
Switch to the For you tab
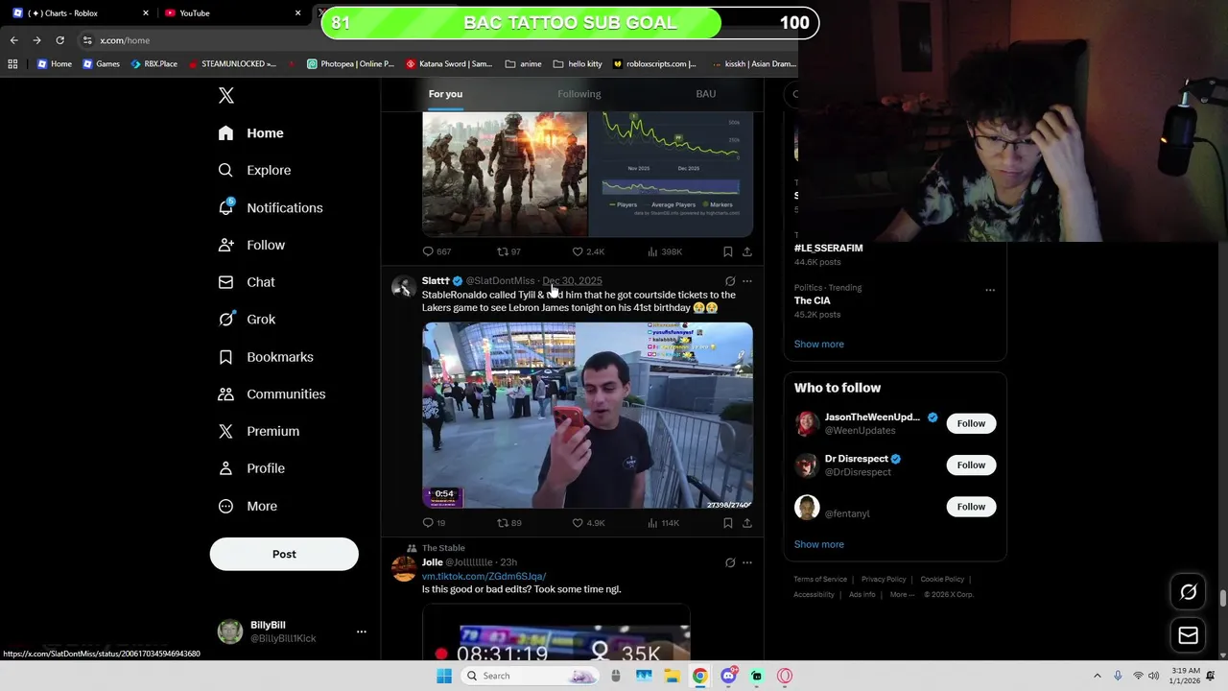click(445, 93)
